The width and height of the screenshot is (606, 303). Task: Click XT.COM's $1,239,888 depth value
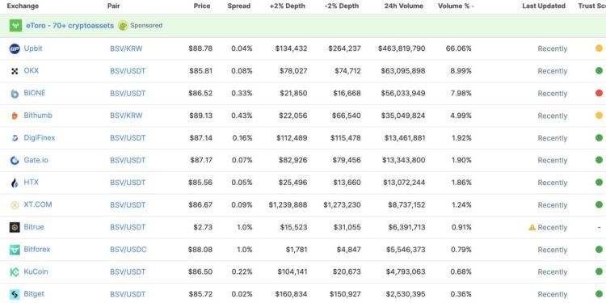tap(288, 205)
